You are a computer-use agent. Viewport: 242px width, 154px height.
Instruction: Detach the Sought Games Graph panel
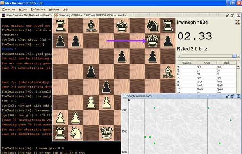228,96
